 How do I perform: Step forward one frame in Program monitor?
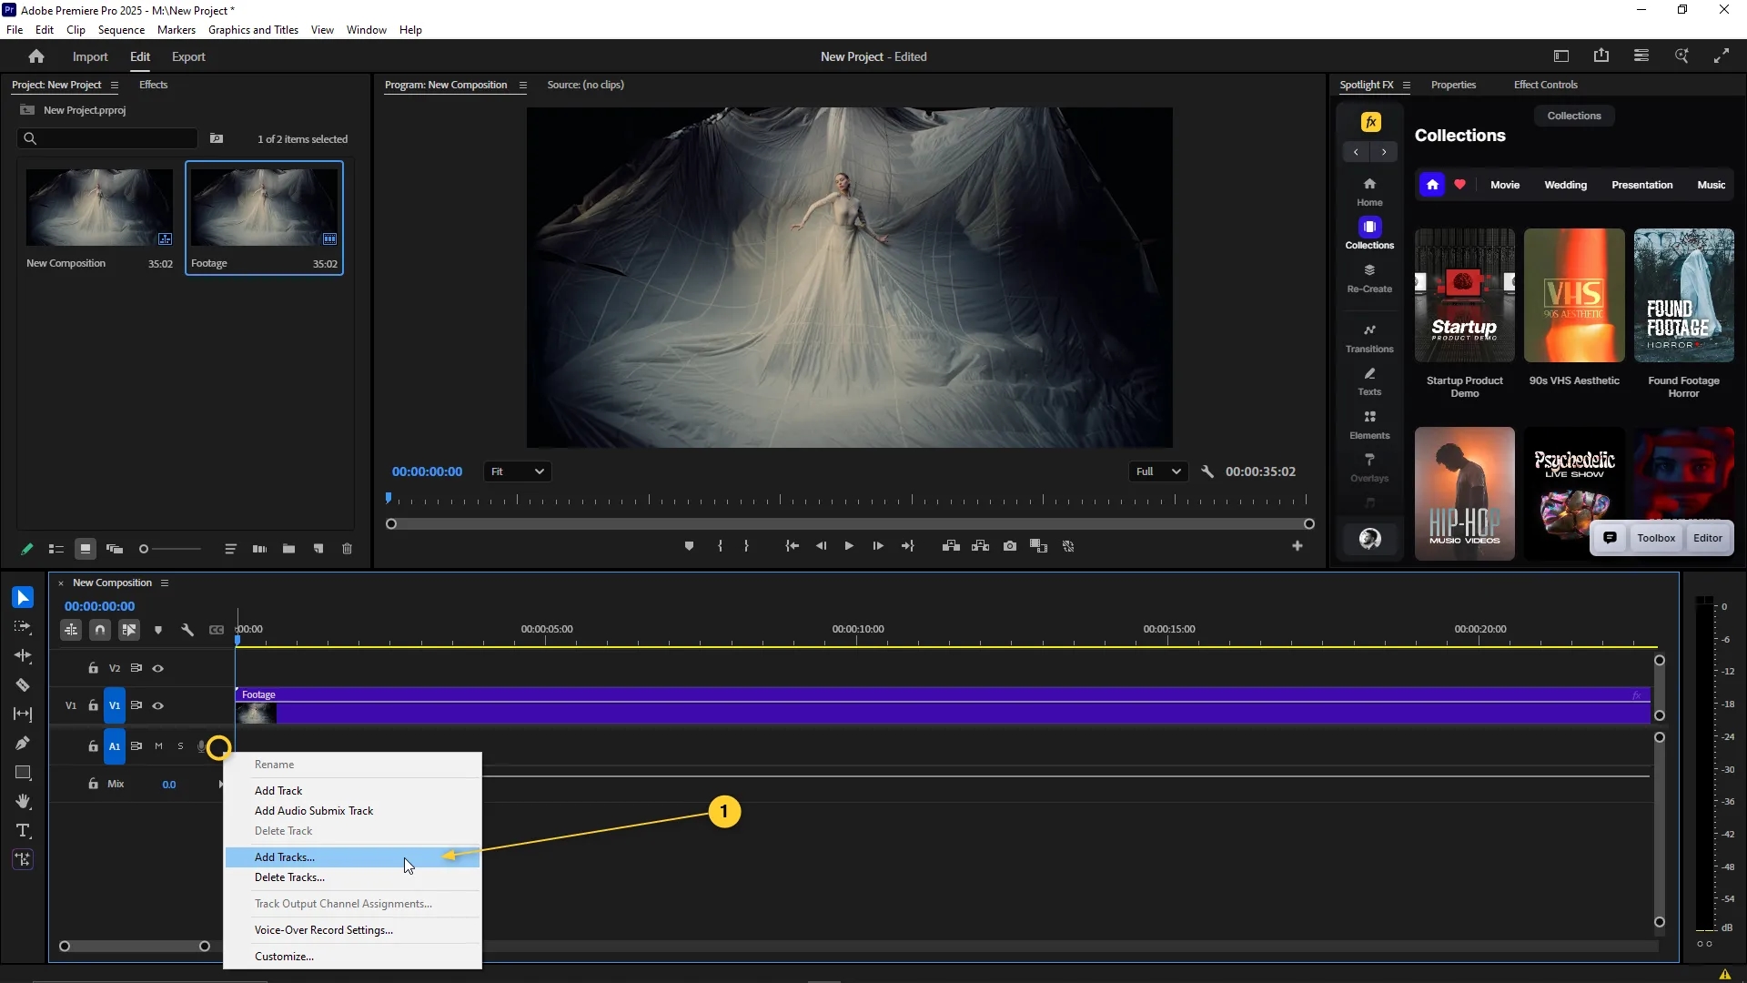click(x=878, y=546)
